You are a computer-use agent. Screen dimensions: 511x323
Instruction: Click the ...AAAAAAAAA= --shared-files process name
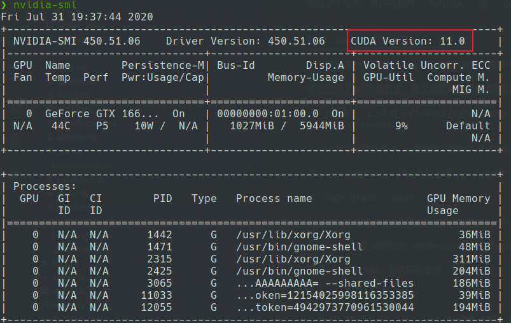[325, 283]
